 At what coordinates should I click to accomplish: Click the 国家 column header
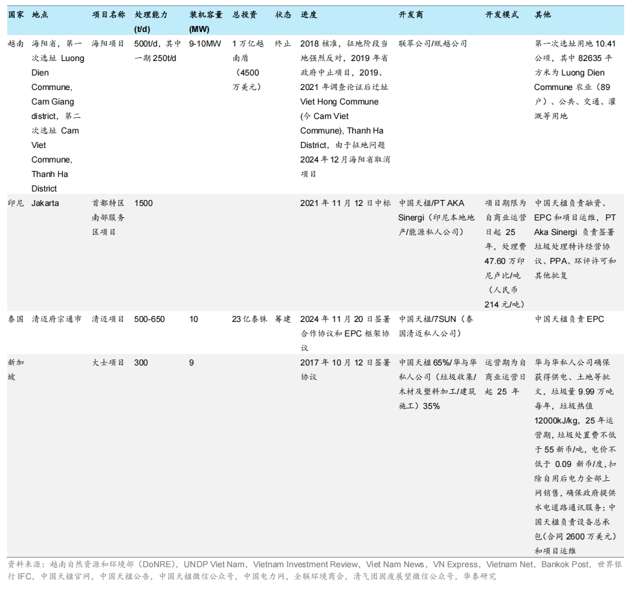click(16, 14)
